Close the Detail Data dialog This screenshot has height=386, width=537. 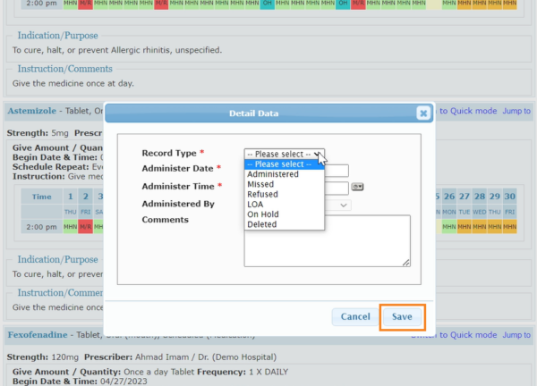pos(422,113)
